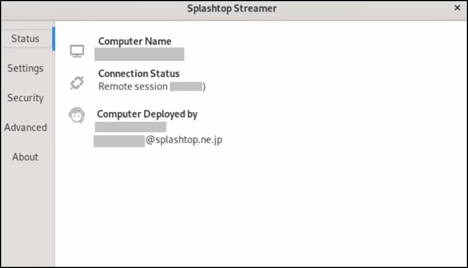468x268 pixels.
Task: Click the Connection Status heading
Action: point(139,74)
